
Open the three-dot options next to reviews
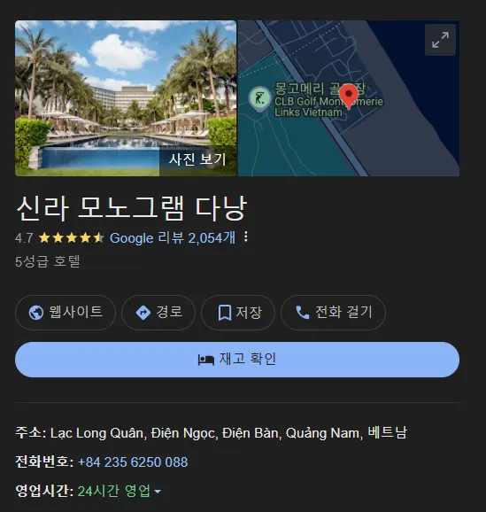pos(246,237)
